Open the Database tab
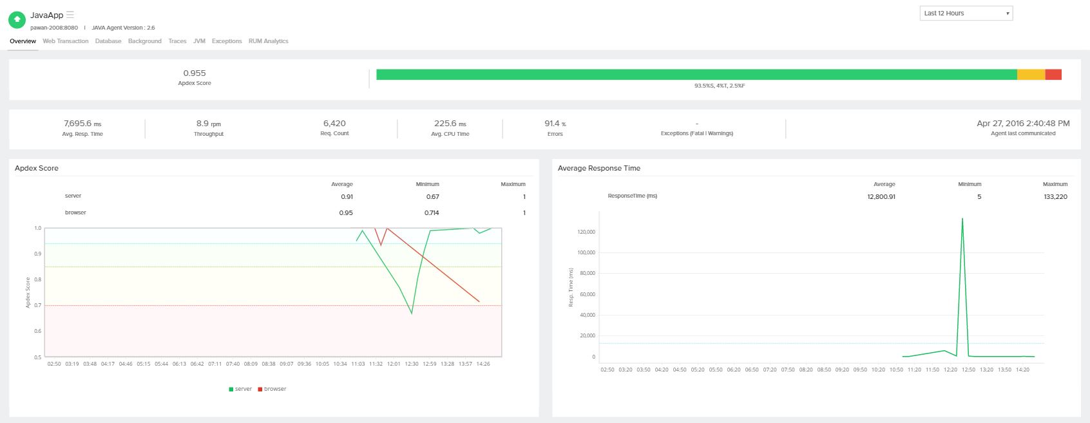 point(108,41)
